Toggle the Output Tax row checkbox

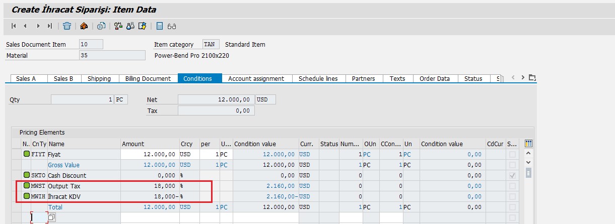(x=512, y=186)
